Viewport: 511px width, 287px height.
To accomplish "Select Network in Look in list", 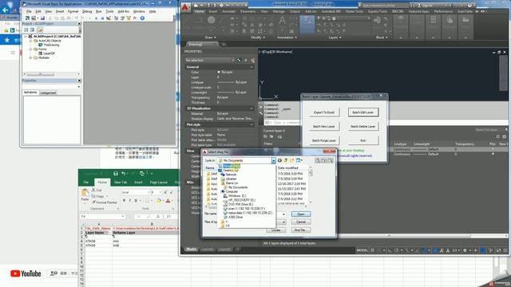I will [x=231, y=175].
